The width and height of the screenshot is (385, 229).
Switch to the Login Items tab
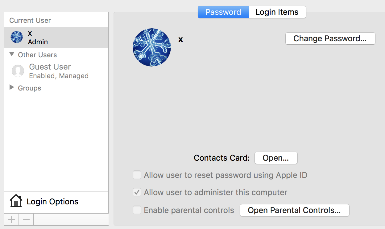click(x=277, y=12)
